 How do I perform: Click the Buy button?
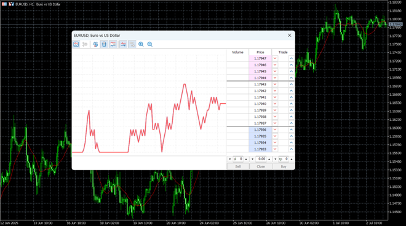pos(284,166)
